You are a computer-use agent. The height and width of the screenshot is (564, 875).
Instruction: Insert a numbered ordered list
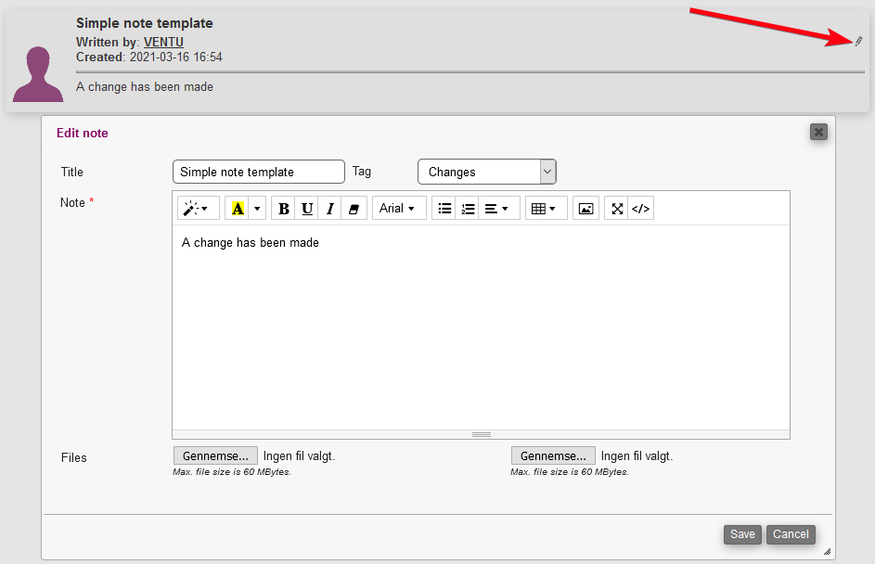click(x=468, y=209)
